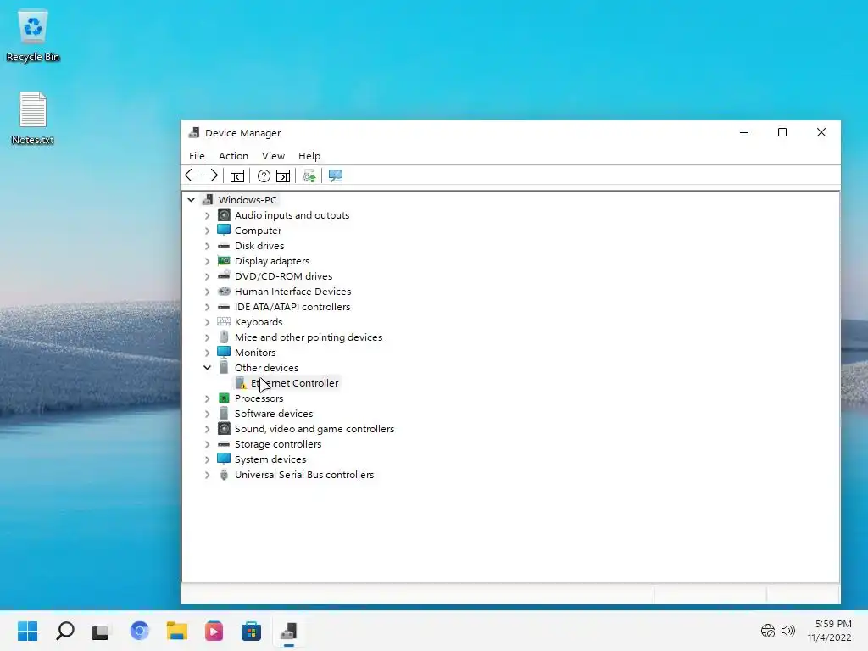Close the Device Manager window
868x651 pixels.
821,132
